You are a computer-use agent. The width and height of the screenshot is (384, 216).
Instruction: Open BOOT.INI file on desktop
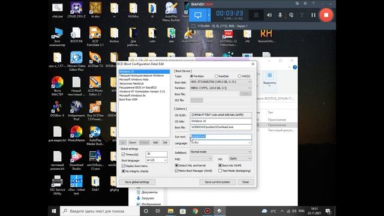pyautogui.click(x=76, y=35)
